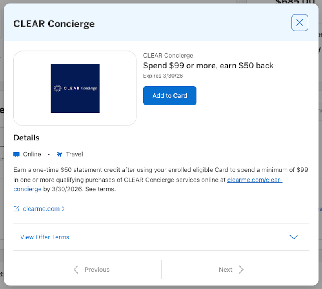Click the CLEAR Concierge dialog title
This screenshot has width=322, height=289.
click(54, 24)
